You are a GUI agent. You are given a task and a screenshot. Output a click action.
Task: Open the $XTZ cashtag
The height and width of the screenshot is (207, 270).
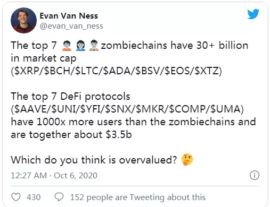tap(207, 71)
